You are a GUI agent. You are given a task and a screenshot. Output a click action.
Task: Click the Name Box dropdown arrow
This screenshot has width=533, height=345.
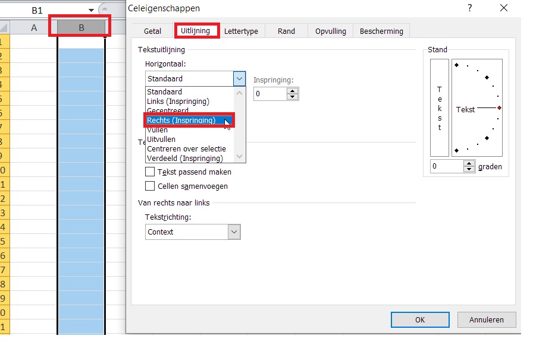click(x=90, y=10)
